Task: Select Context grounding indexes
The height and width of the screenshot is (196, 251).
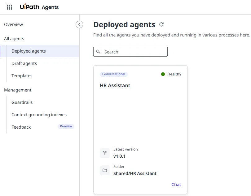Action: 39,115
